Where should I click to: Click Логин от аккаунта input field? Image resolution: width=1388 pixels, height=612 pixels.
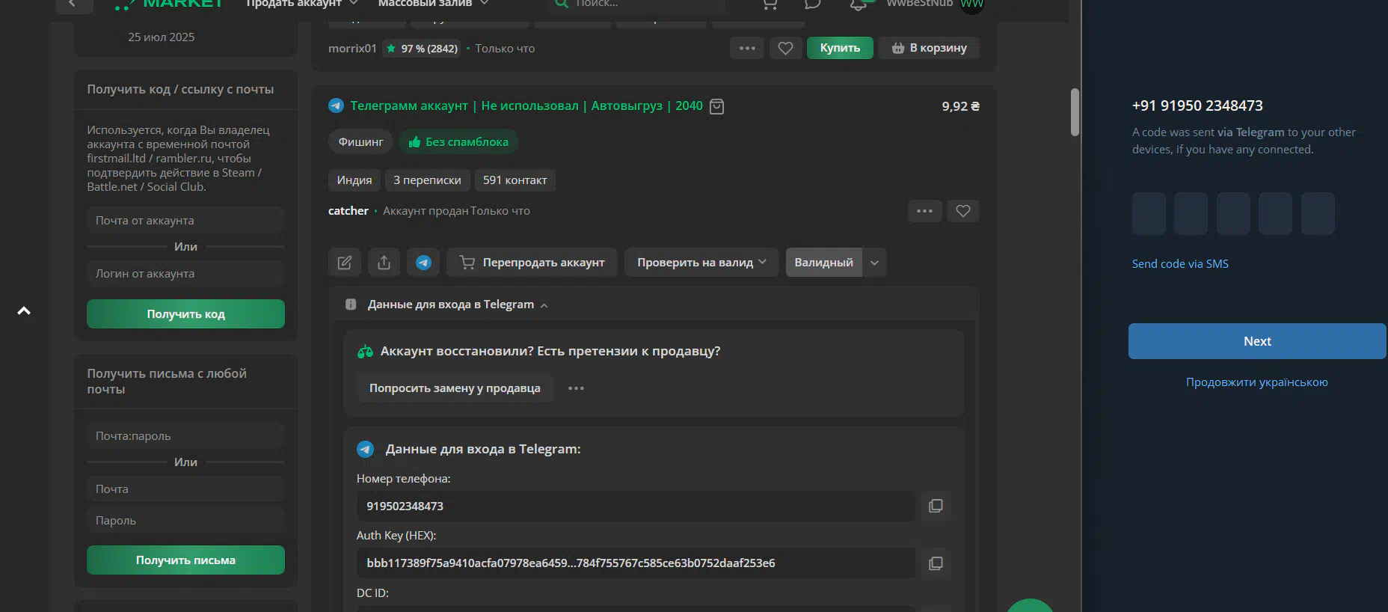click(185, 274)
